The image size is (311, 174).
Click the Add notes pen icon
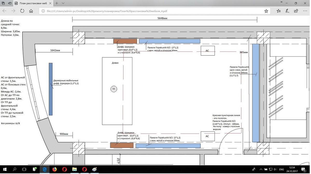[287, 11]
